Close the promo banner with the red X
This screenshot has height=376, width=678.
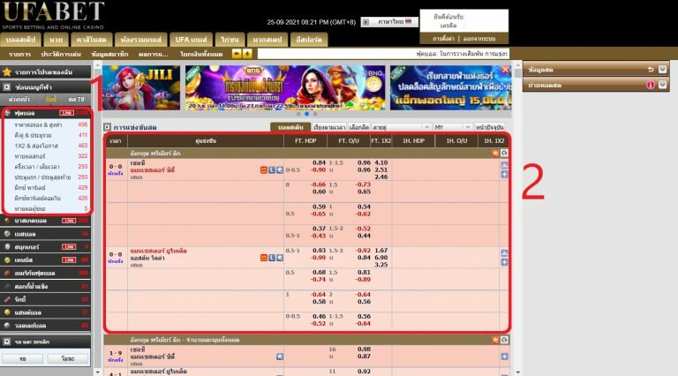click(x=505, y=70)
